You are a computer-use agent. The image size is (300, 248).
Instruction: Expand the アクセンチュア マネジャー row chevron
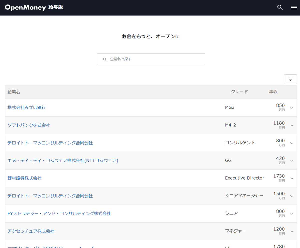click(292, 232)
